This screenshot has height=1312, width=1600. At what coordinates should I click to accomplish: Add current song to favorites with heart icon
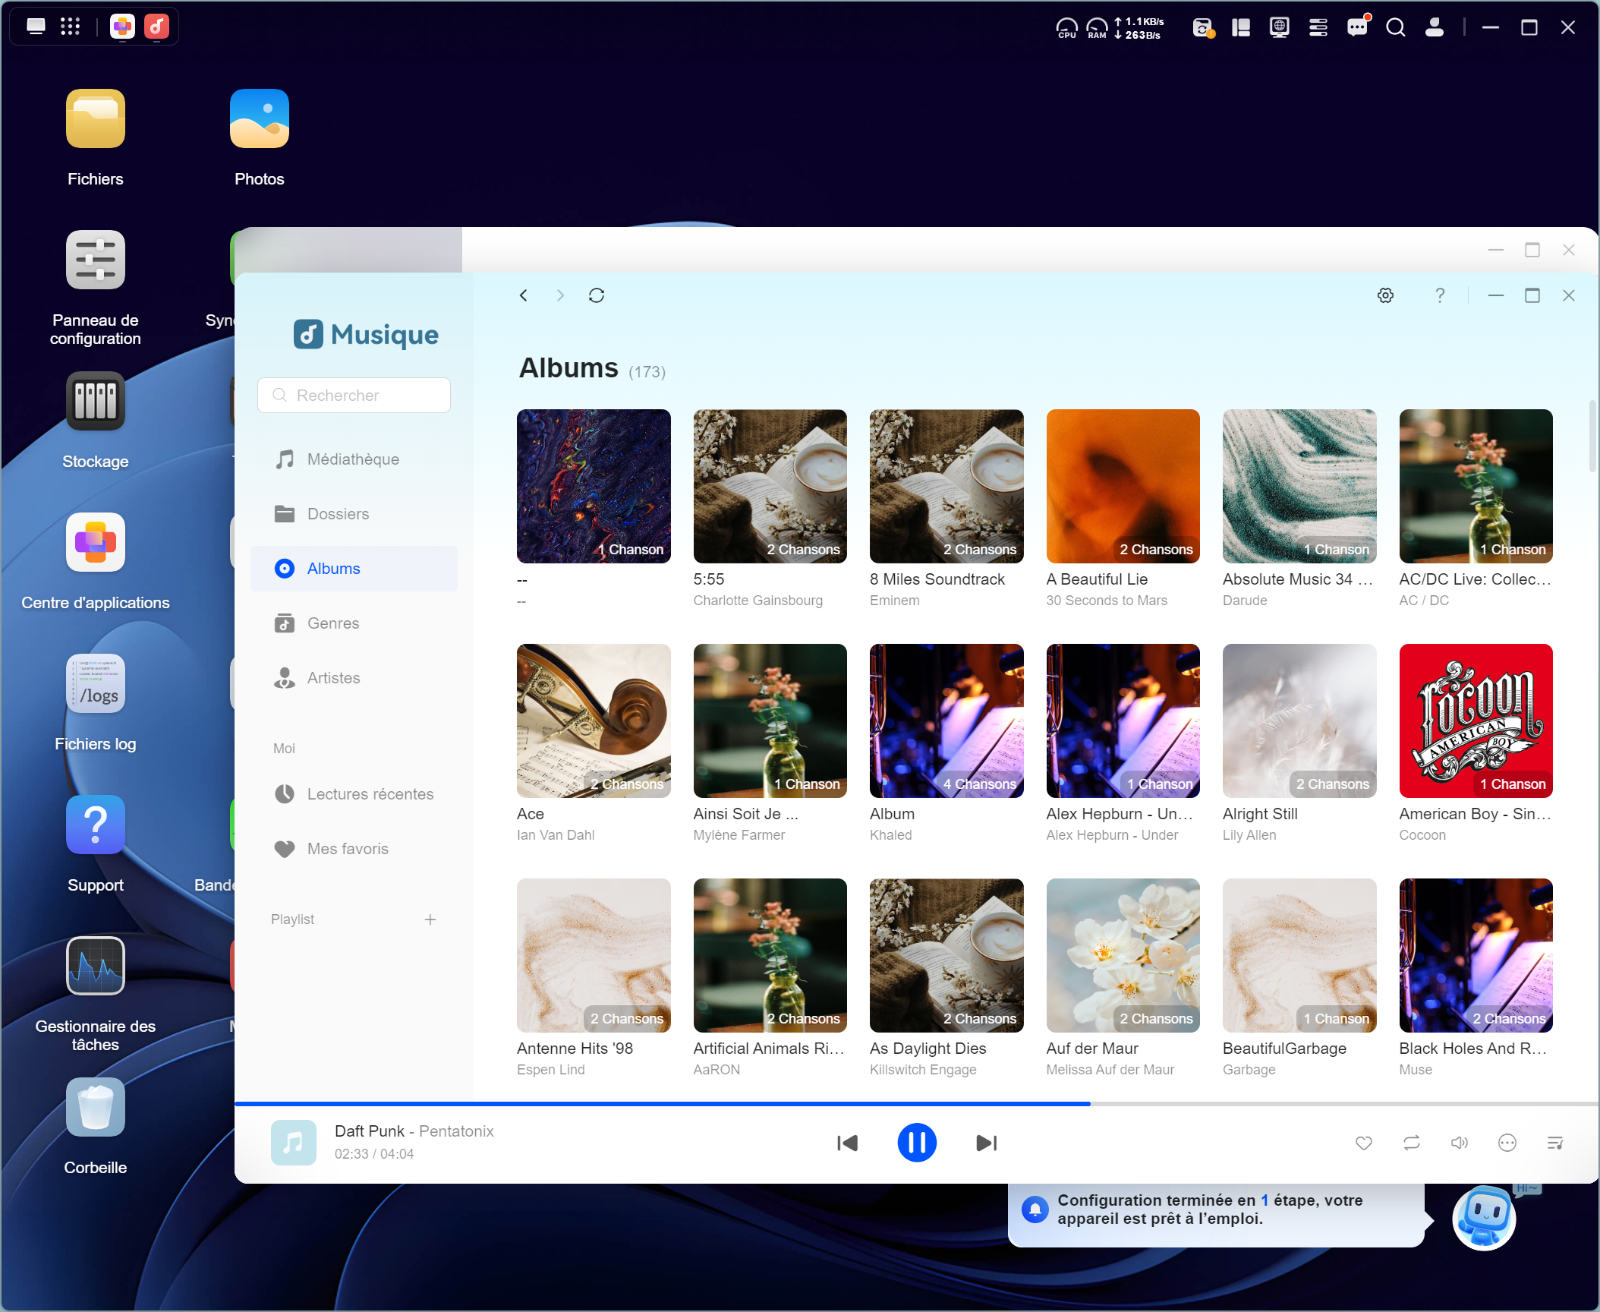coord(1364,1143)
